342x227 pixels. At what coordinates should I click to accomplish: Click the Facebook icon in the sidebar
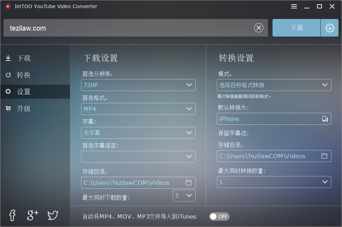tap(12, 215)
